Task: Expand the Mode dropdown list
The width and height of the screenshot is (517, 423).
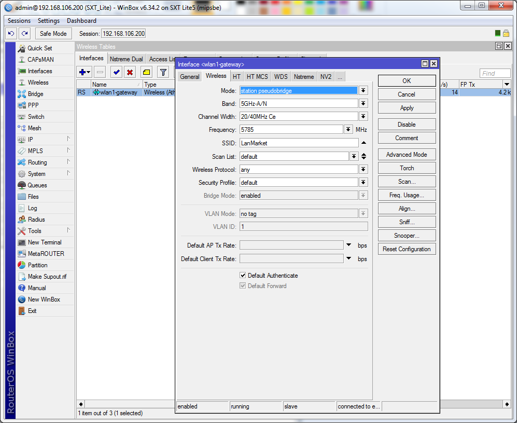Action: (x=364, y=90)
